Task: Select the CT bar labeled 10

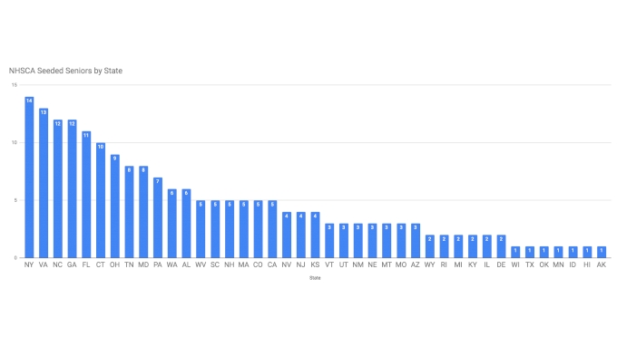Action: 101,200
